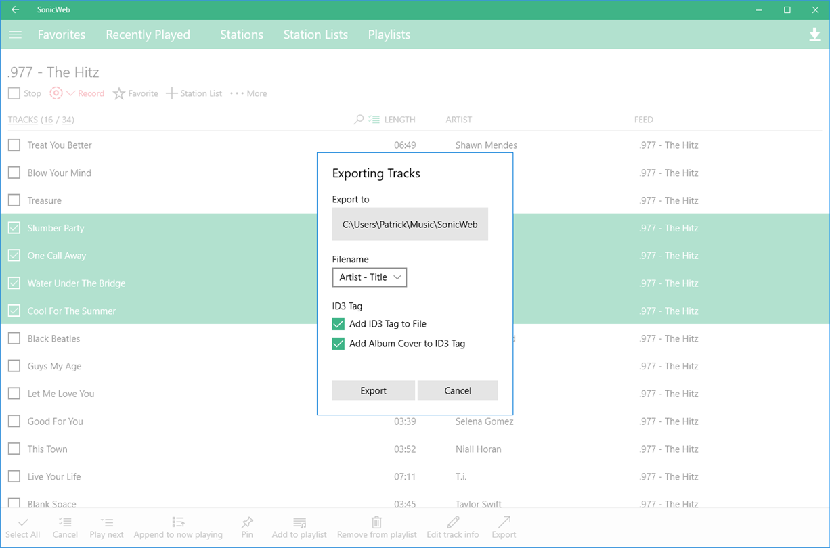This screenshot has height=548, width=830.
Task: Open the Favorites tab
Action: [x=62, y=35]
